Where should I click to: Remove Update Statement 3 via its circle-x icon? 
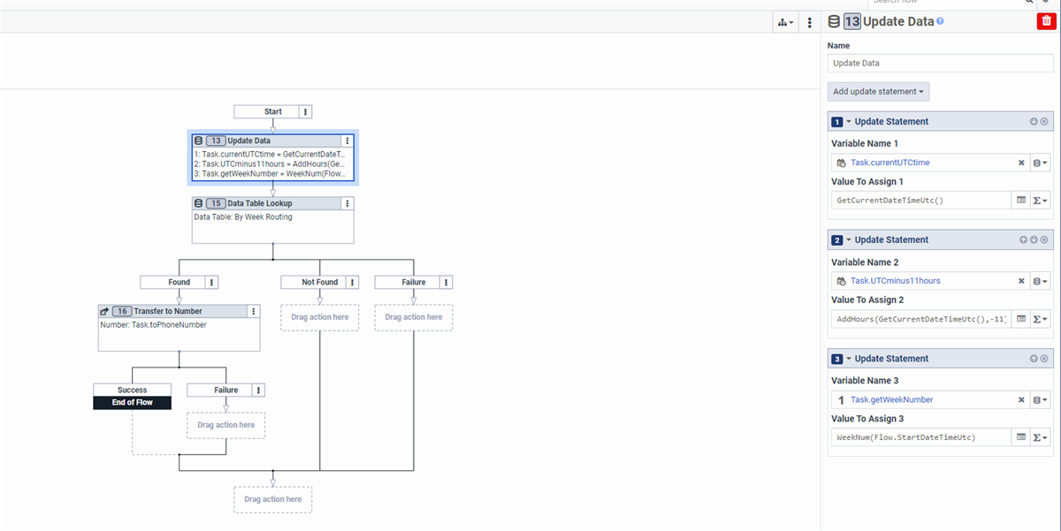(x=1044, y=358)
